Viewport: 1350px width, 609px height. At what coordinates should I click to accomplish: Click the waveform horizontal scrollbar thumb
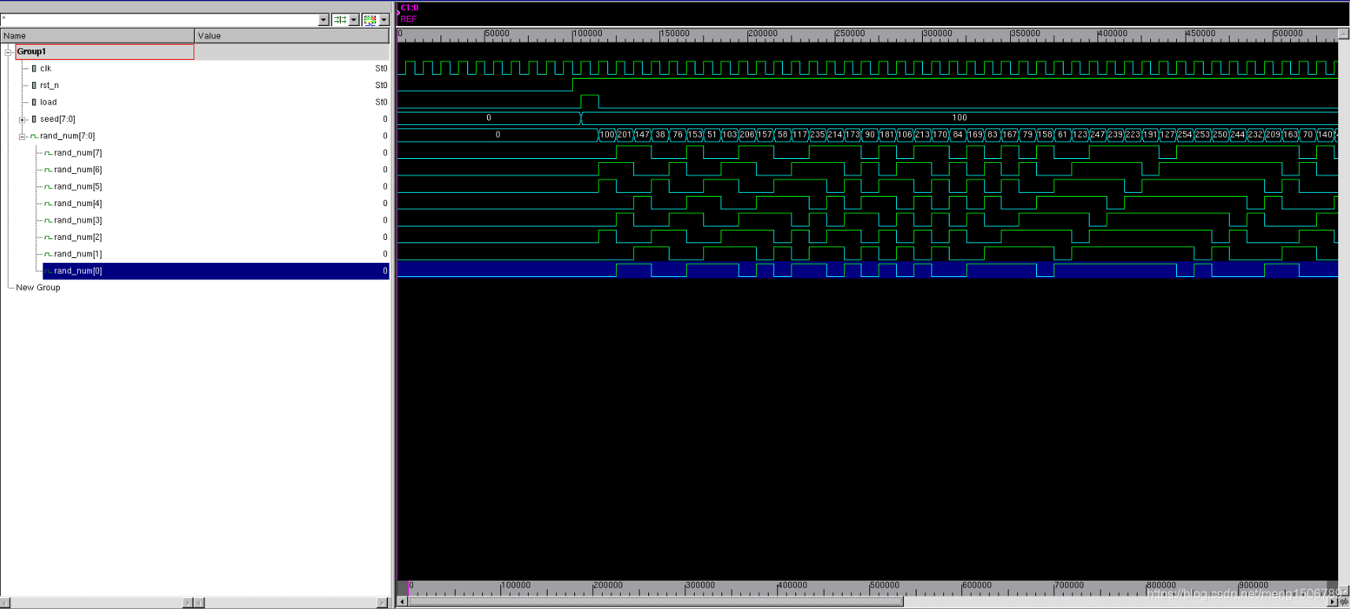click(x=655, y=602)
